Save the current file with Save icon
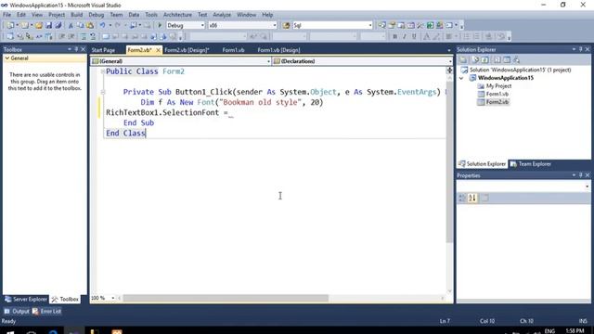Viewport: 594px width, 334px height. click(48, 25)
